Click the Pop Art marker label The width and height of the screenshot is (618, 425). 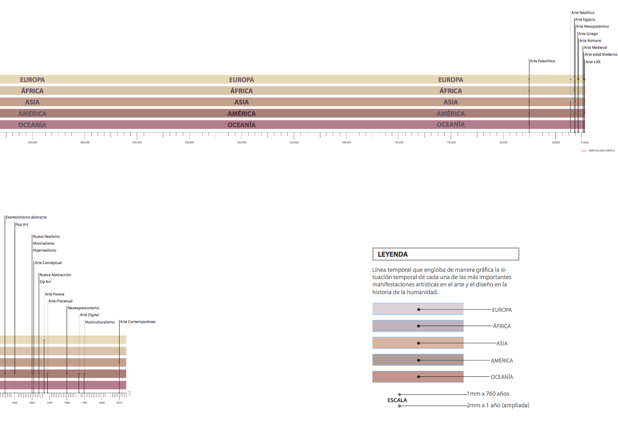point(22,225)
